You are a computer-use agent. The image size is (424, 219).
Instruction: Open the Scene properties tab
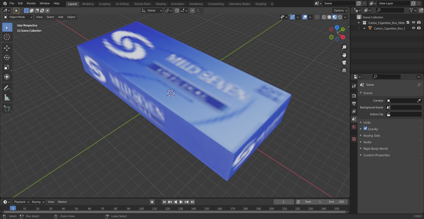pos(354,119)
